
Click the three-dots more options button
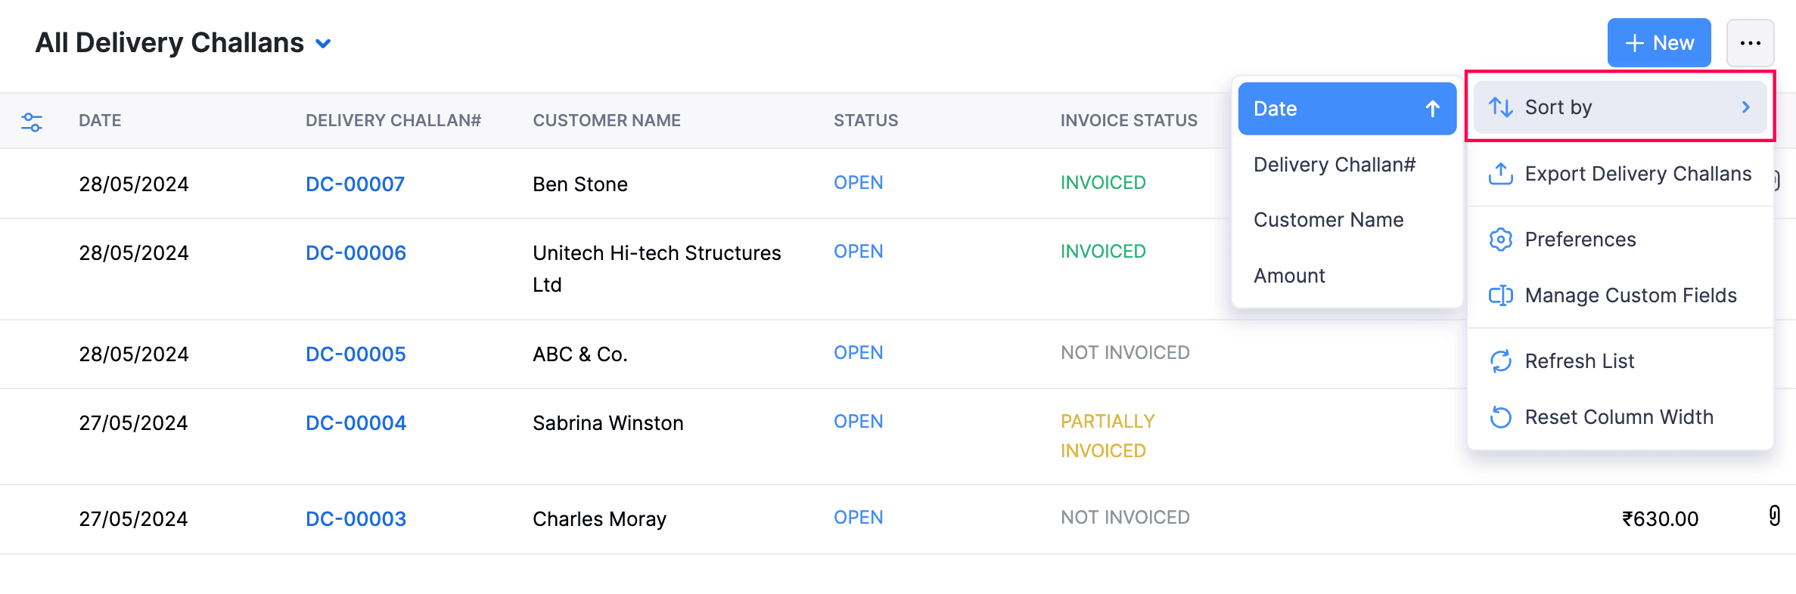pos(1750,43)
